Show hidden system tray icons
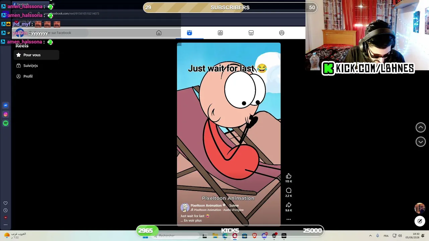The image size is (429, 241). tap(370, 236)
